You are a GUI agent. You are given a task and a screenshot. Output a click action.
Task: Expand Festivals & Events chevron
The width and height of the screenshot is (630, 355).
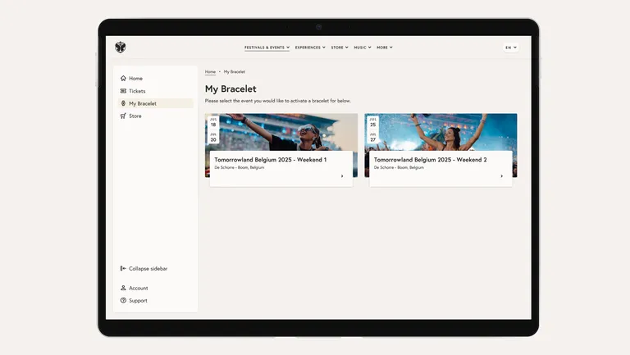click(288, 48)
